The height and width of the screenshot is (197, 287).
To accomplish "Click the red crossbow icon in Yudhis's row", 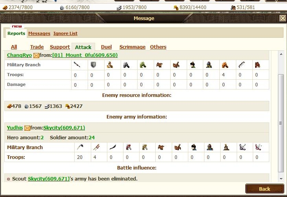I will tap(258, 147).
